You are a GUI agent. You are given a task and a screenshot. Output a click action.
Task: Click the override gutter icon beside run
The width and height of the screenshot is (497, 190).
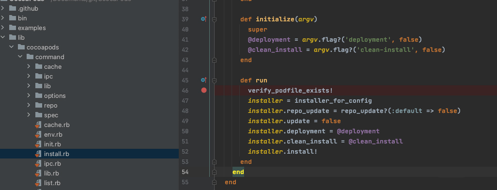tap(204, 80)
